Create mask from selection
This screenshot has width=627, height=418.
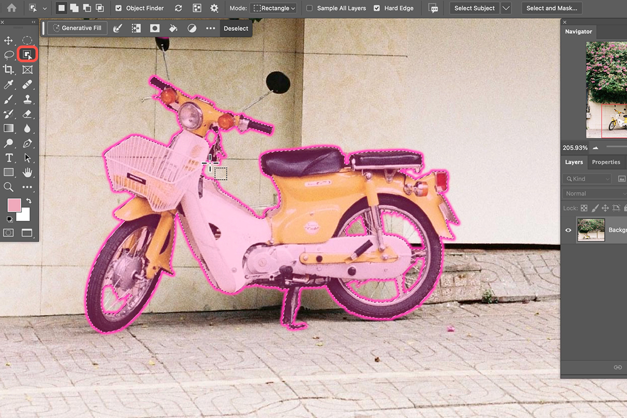point(155,28)
